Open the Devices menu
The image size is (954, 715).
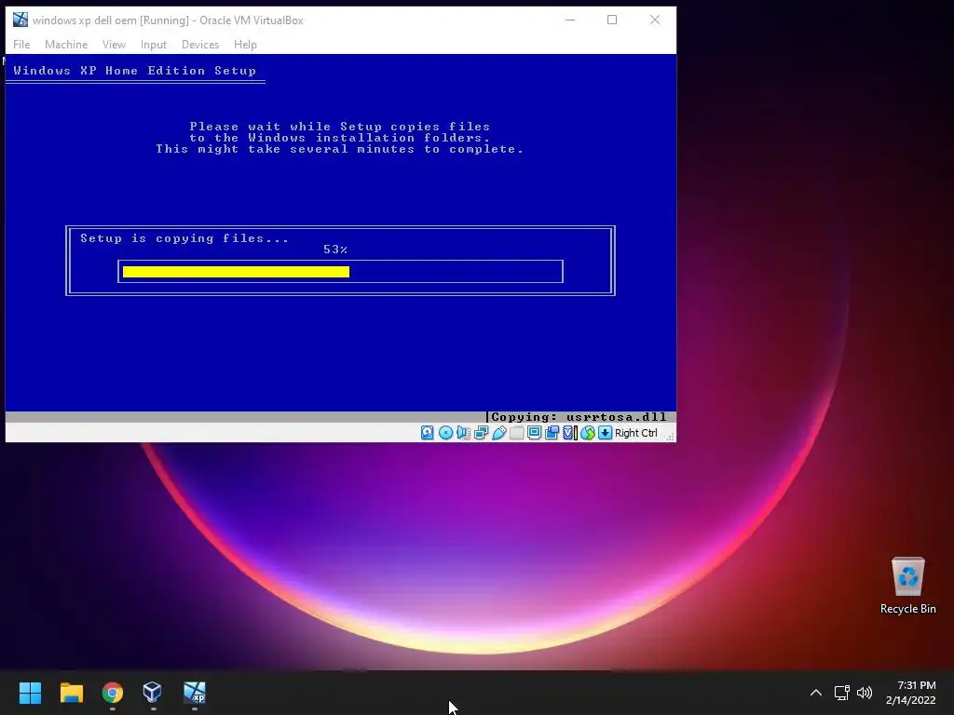pos(200,45)
